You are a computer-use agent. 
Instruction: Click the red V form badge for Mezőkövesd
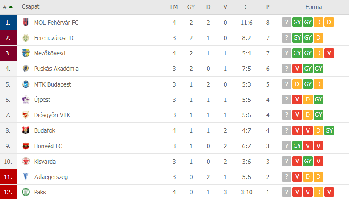click(329, 53)
